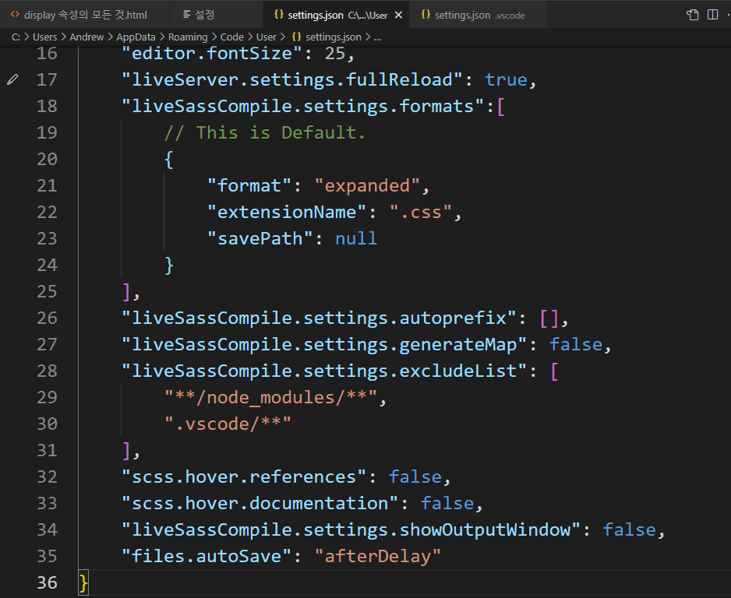Open the AppData breadcrumb folder
The height and width of the screenshot is (598, 731).
pyautogui.click(x=136, y=37)
